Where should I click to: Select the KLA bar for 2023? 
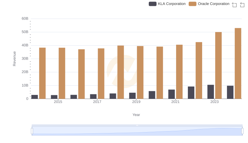(x=211, y=92)
